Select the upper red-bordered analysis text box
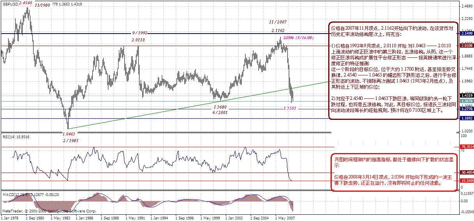Image resolution: width=474 pixels, height=221 pixels. 394,70
